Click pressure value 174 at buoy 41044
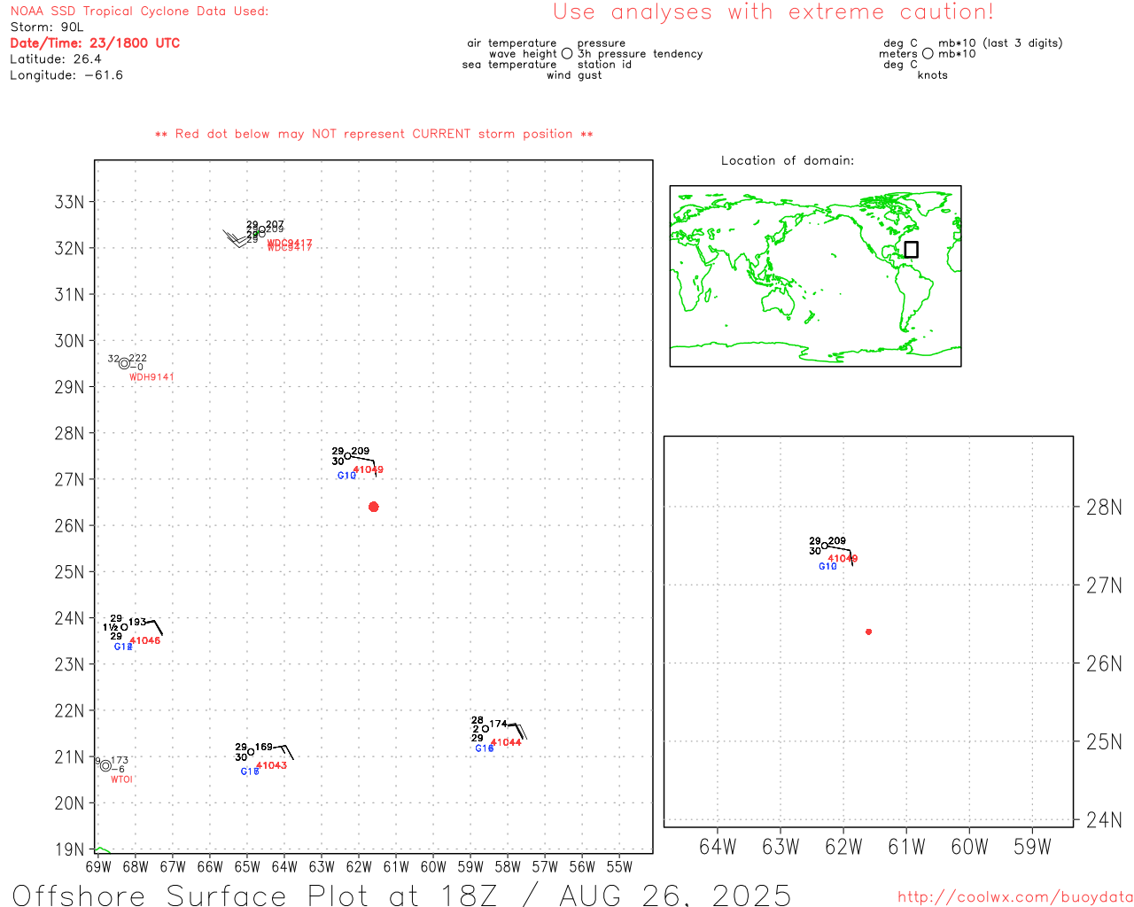This screenshot has width=1134, height=907. tap(499, 724)
